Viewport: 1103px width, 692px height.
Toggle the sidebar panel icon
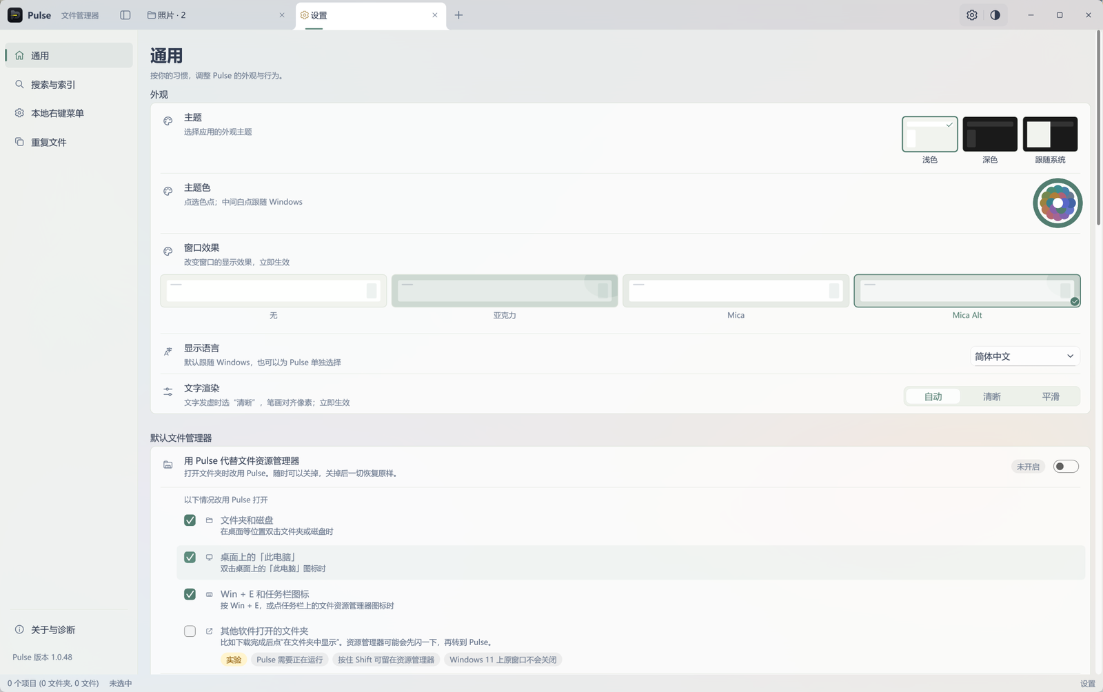tap(125, 15)
